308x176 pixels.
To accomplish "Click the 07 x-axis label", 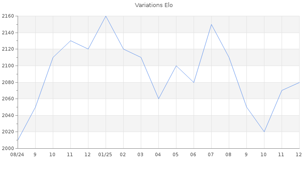I will pos(211,155).
